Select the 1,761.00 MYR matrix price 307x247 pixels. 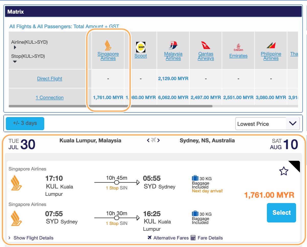pos(108,97)
